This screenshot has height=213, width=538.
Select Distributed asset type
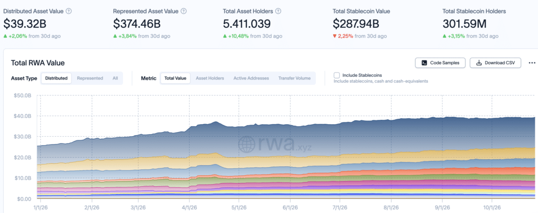[56, 78]
